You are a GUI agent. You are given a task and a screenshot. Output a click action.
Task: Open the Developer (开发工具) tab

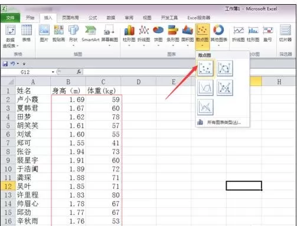pos(169,18)
